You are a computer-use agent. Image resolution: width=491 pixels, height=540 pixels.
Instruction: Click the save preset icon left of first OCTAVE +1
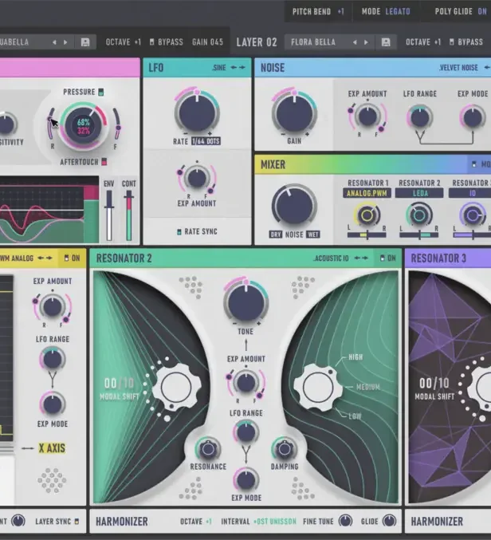[85, 42]
